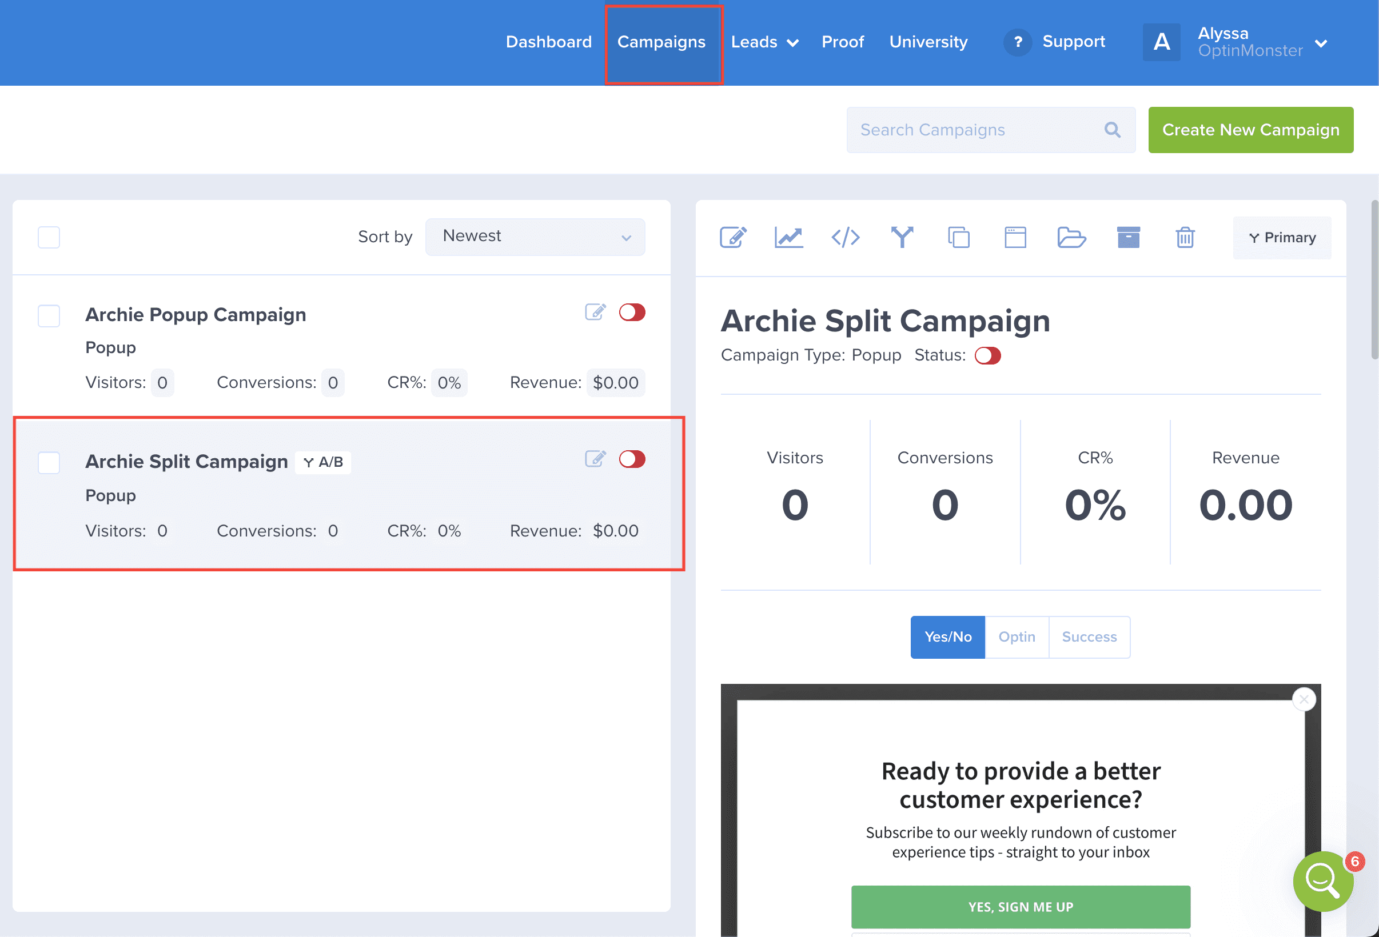This screenshot has height=937, width=1379.
Task: Click into the Search Campaigns field
Action: click(979, 130)
